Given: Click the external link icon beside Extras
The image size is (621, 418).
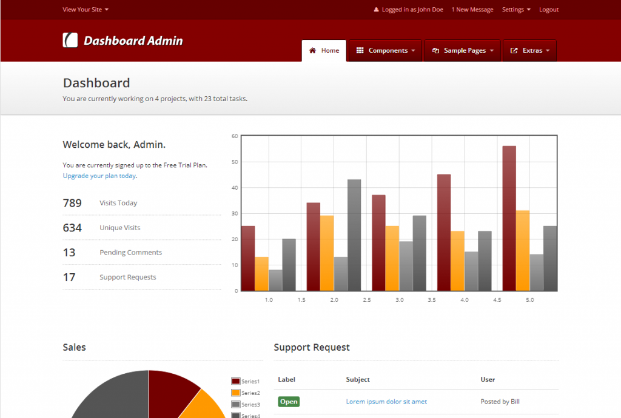Looking at the screenshot, I should 514,51.
